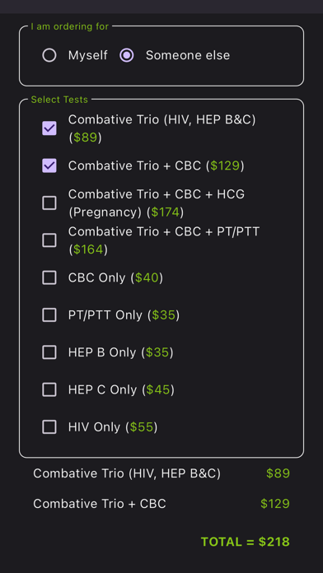Click the Myself label text
The image size is (323, 573).
[88, 55]
